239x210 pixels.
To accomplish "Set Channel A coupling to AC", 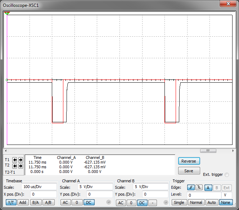I will pyautogui.click(x=66, y=202).
